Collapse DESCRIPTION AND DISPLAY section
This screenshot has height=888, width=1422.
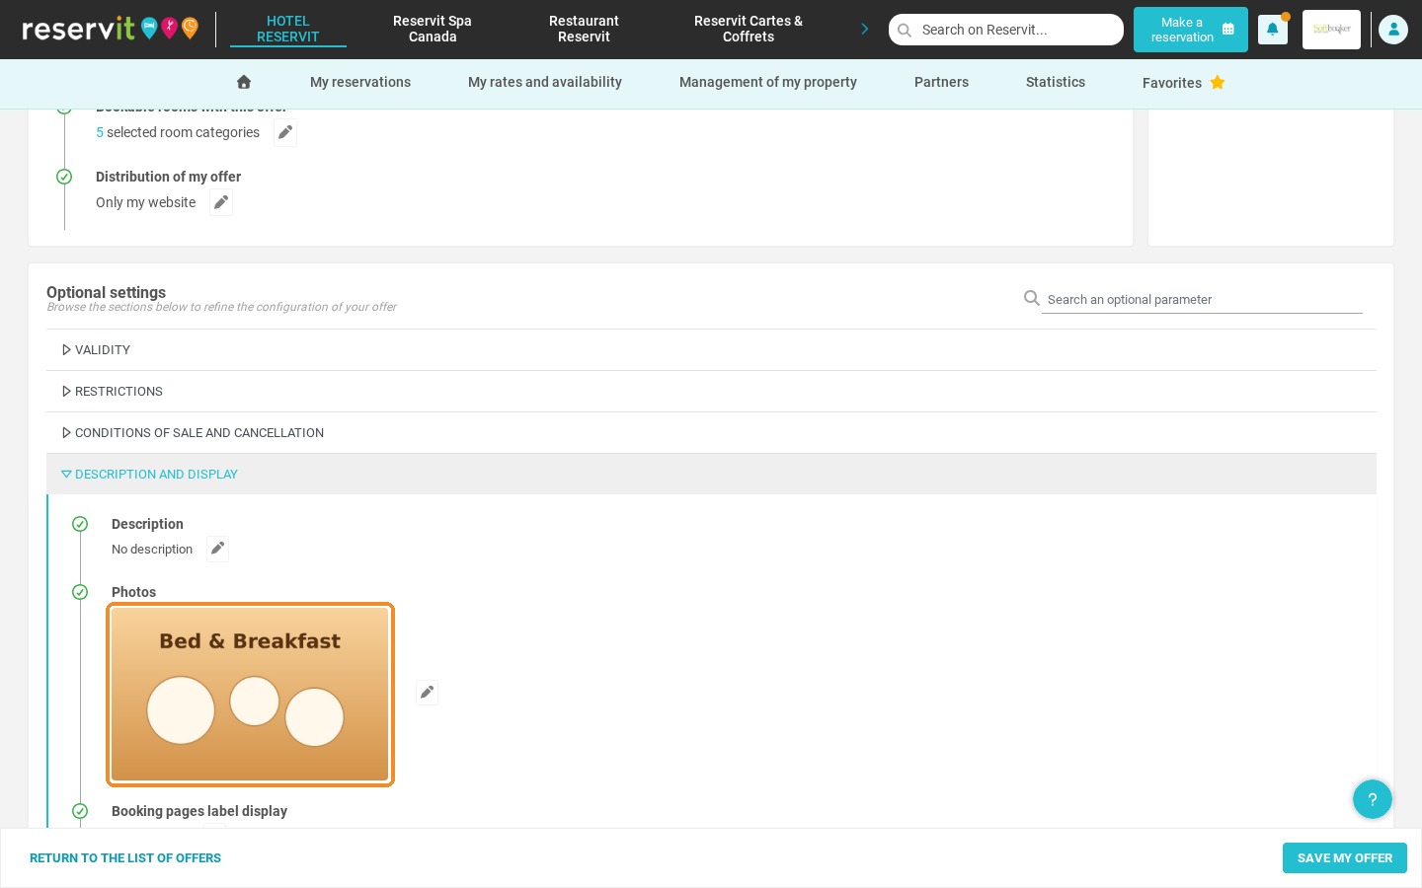point(711,475)
